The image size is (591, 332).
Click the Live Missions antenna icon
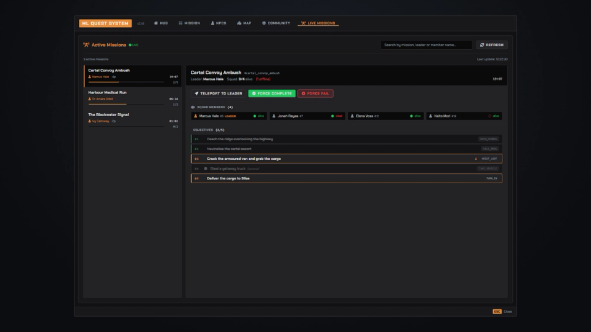[x=303, y=23]
